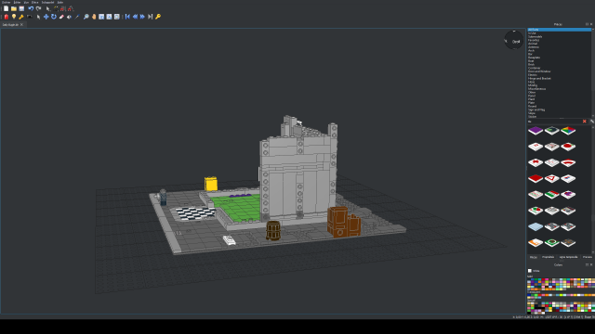Viewport: 595px width, 334px height.
Task: Activate the Move tool with blue cross arrows
Action: 46,17
